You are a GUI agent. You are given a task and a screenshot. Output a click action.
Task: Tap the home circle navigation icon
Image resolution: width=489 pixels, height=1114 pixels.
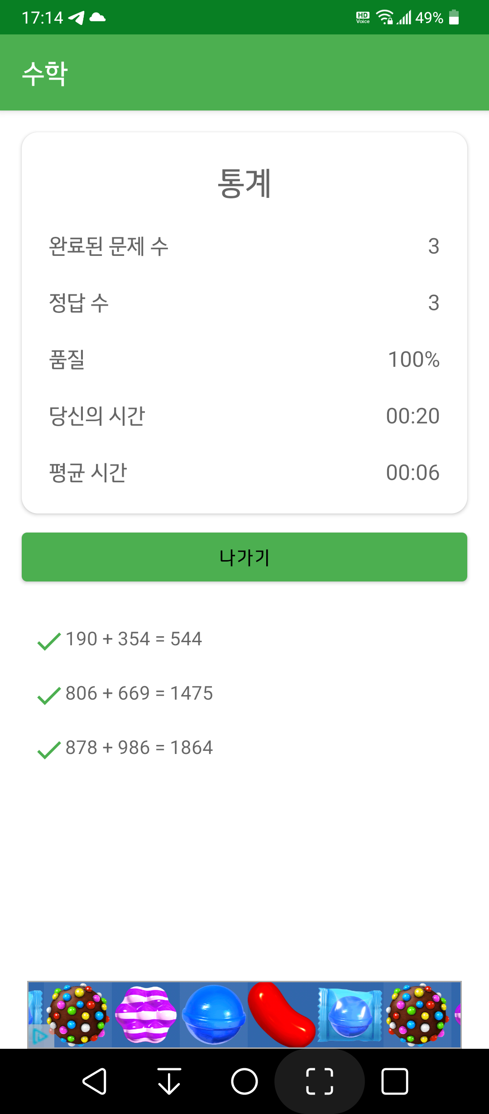click(244, 1081)
